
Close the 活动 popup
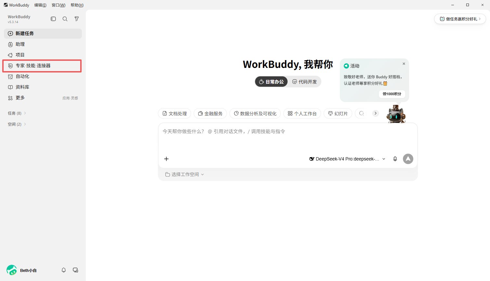[404, 64]
